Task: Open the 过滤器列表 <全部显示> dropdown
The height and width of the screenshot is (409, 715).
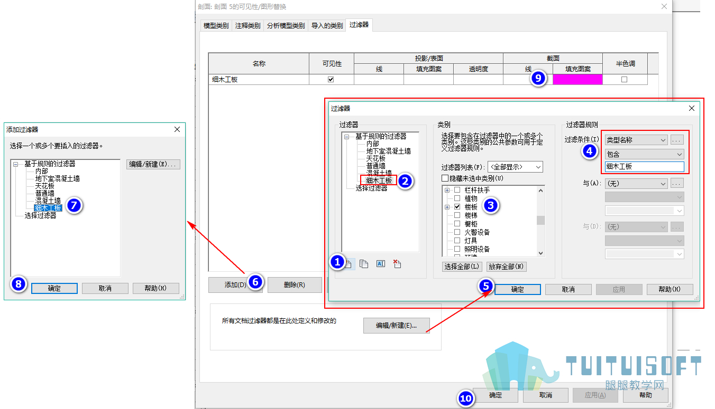Action: coord(515,167)
